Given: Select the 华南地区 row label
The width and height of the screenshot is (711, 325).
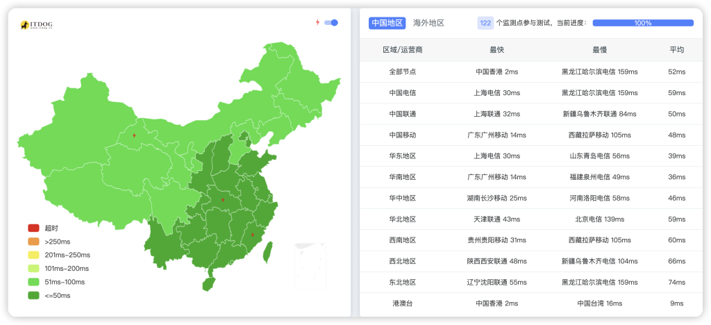Looking at the screenshot, I should pos(403,177).
